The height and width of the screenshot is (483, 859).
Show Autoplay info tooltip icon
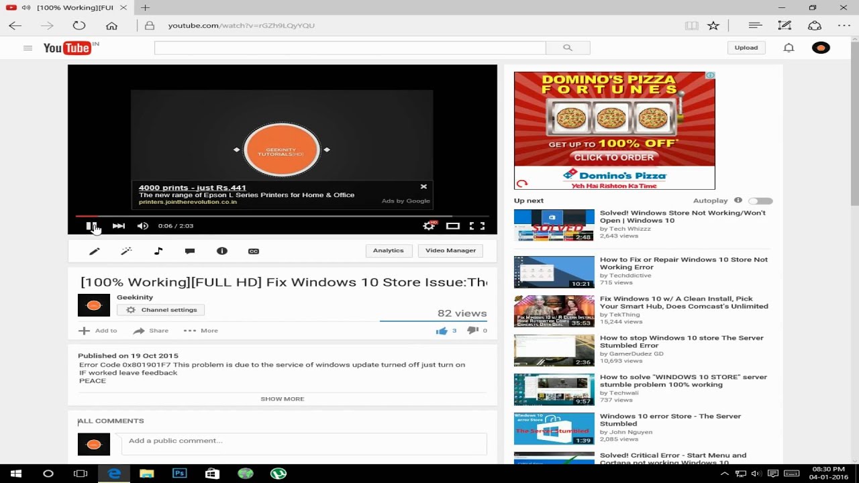tap(738, 201)
